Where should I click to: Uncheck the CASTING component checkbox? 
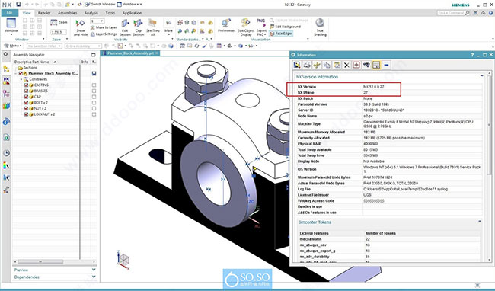click(26, 85)
